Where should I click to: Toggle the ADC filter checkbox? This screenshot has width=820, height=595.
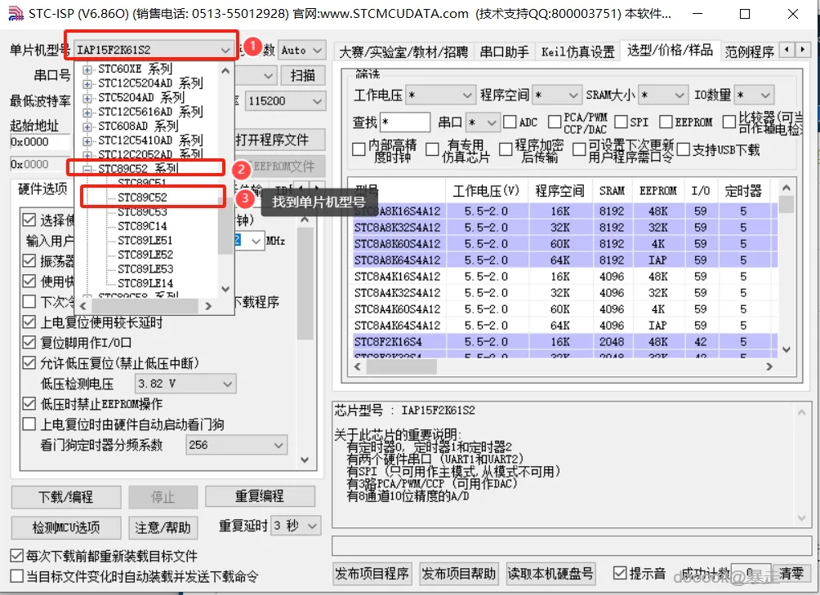tap(510, 122)
